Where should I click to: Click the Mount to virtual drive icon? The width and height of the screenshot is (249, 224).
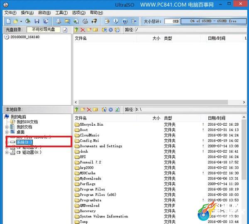(x=85, y=21)
